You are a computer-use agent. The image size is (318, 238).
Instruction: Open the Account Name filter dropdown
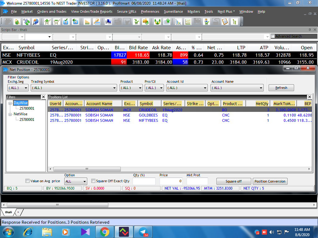coord(237,88)
